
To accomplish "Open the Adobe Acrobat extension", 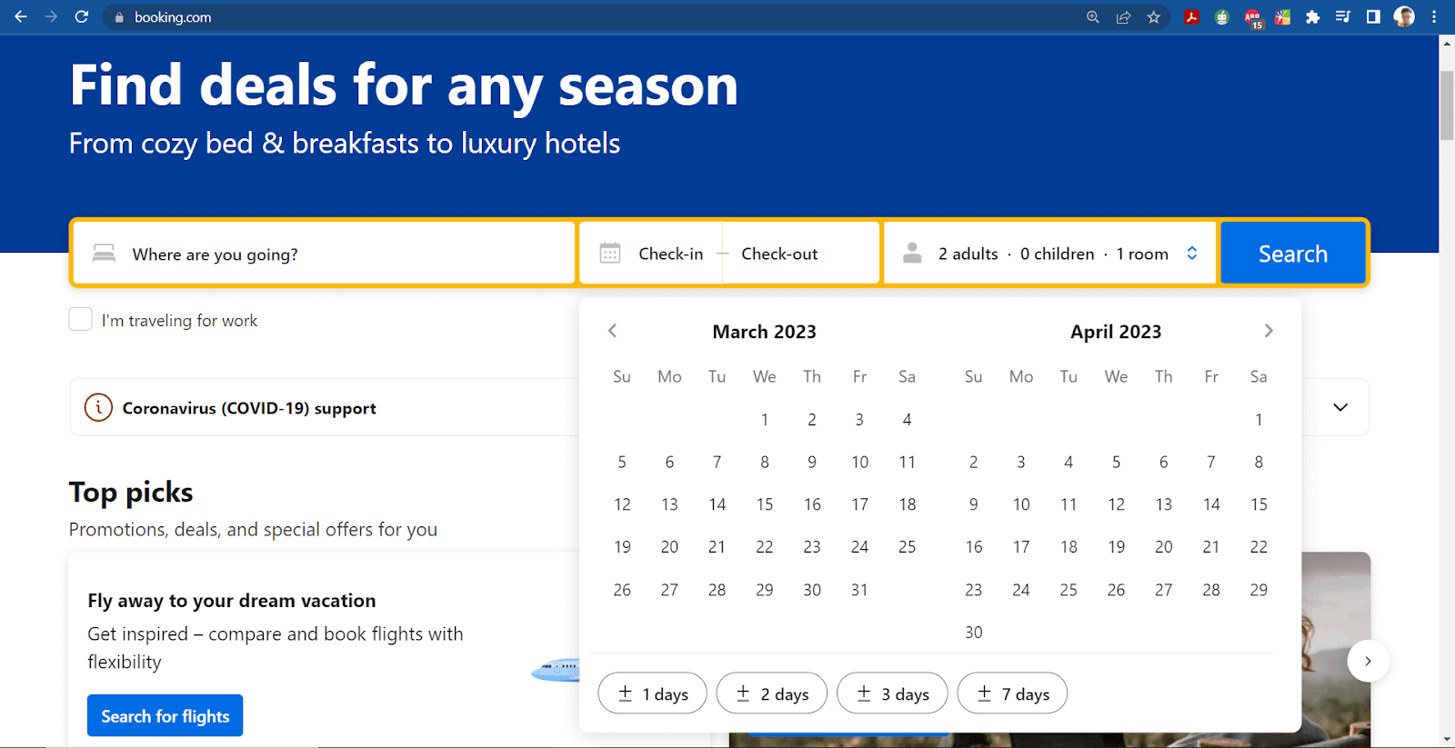I will click(x=1191, y=16).
